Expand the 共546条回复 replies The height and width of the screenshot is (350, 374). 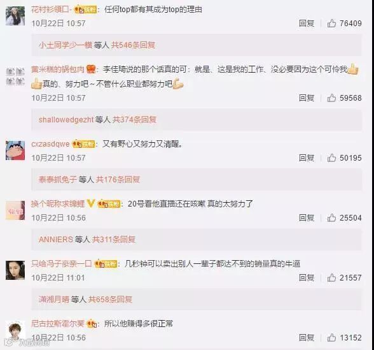[134, 45]
